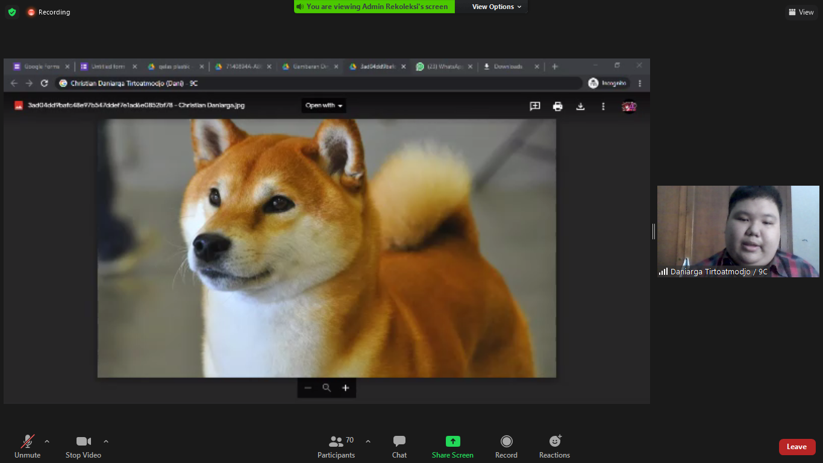
Task: Change layout with View button
Action: point(801,12)
